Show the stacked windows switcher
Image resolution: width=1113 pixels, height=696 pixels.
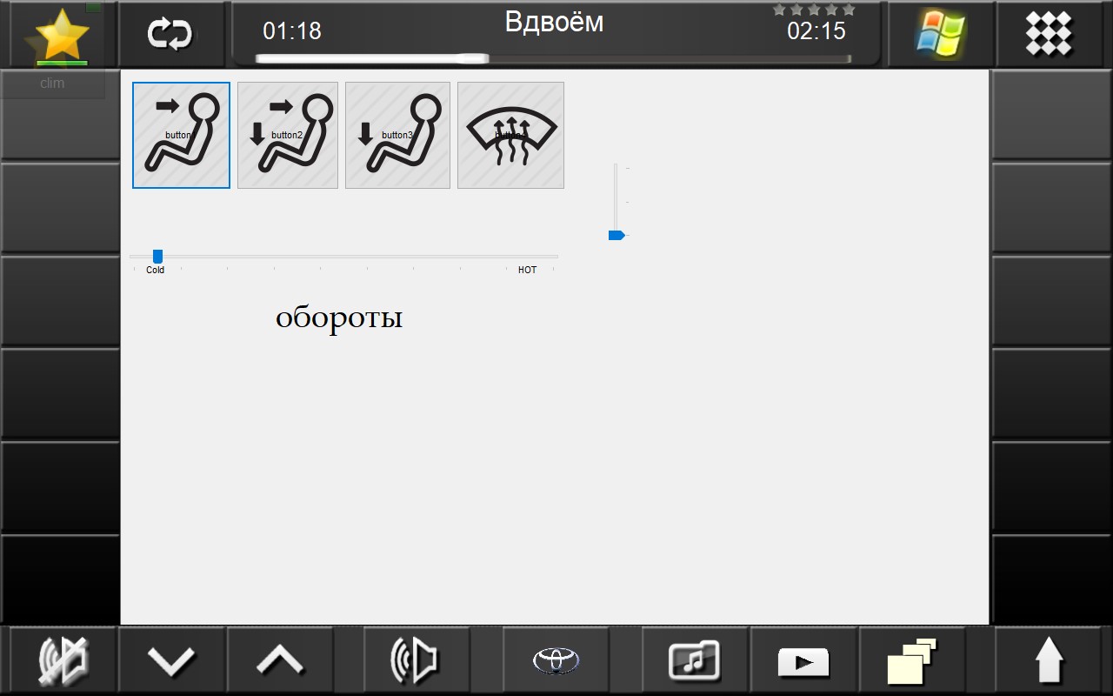click(911, 661)
